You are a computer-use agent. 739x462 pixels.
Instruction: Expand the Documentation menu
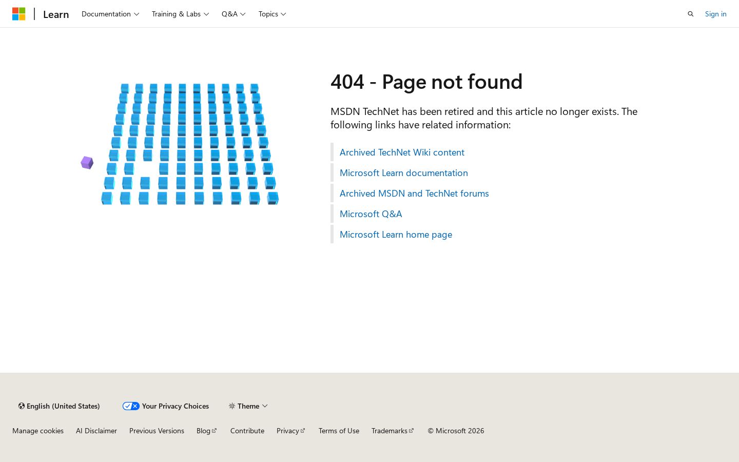pos(110,14)
